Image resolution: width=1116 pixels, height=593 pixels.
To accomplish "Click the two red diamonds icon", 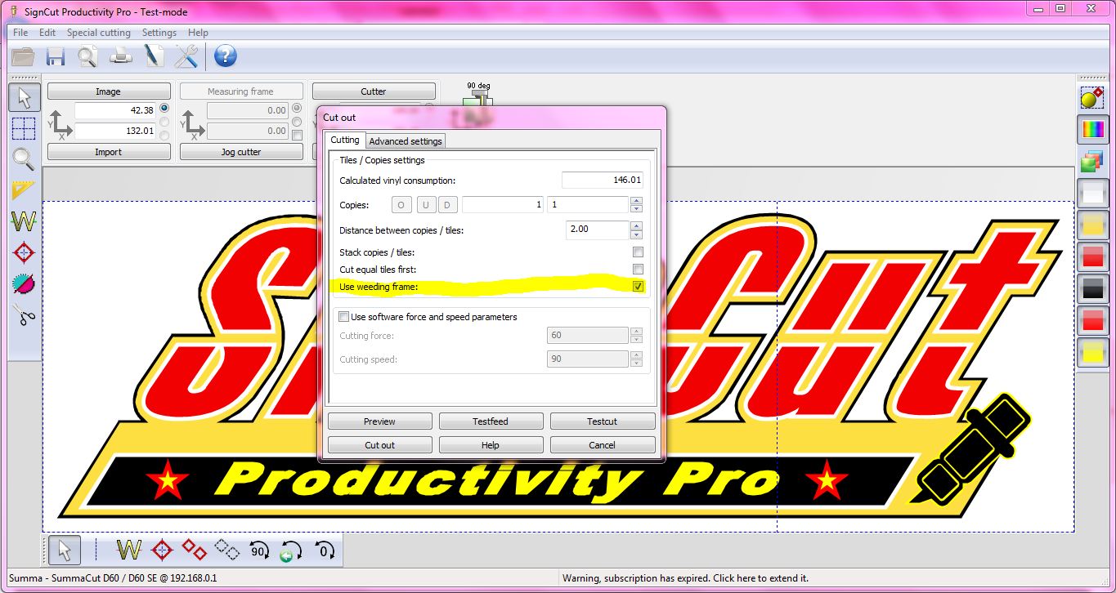I will point(195,551).
